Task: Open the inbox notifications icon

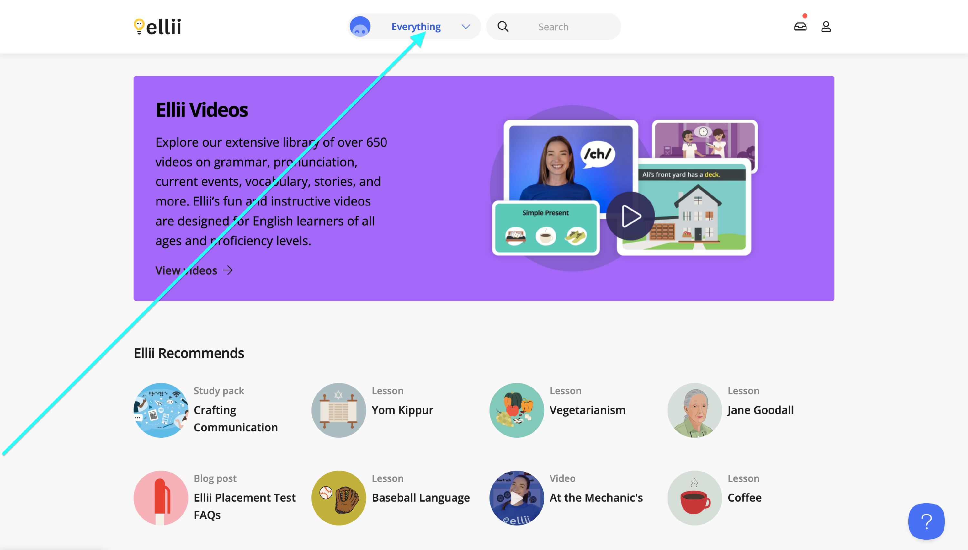Action: click(800, 26)
